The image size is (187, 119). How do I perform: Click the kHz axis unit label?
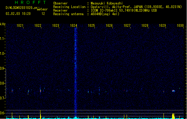tap(3, 24)
